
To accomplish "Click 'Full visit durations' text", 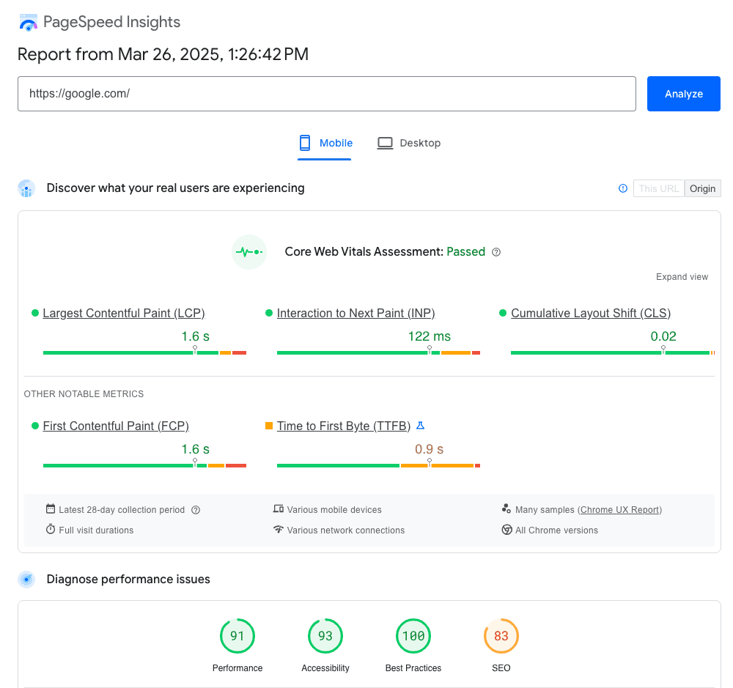I will [96, 530].
